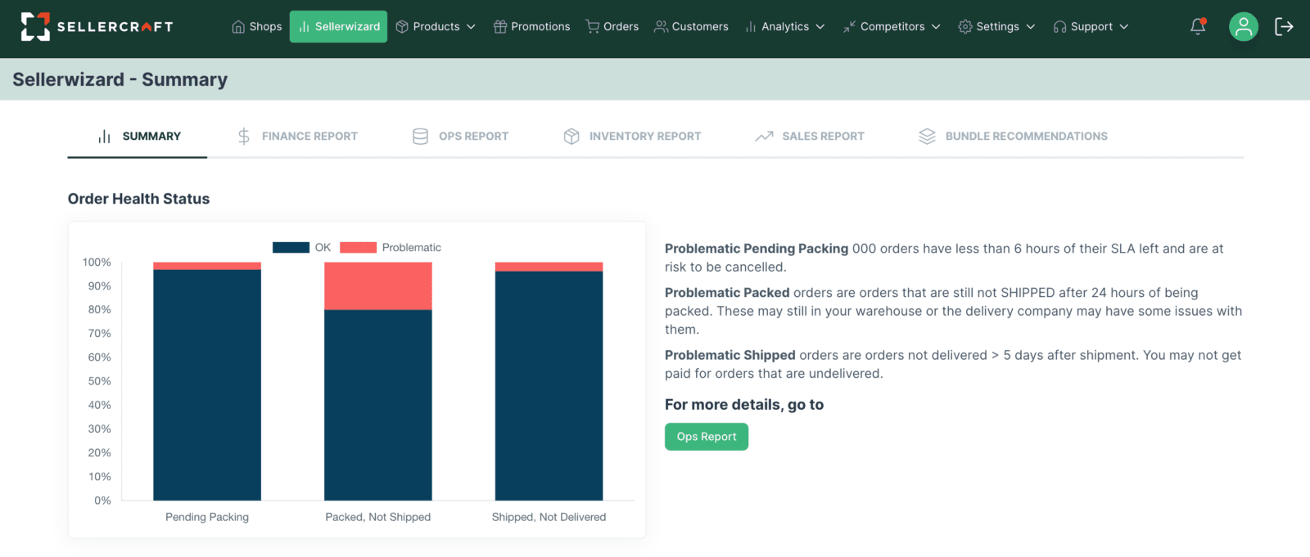This screenshot has height=557, width=1310.
Task: Click the Customers people icon
Action: (x=661, y=27)
